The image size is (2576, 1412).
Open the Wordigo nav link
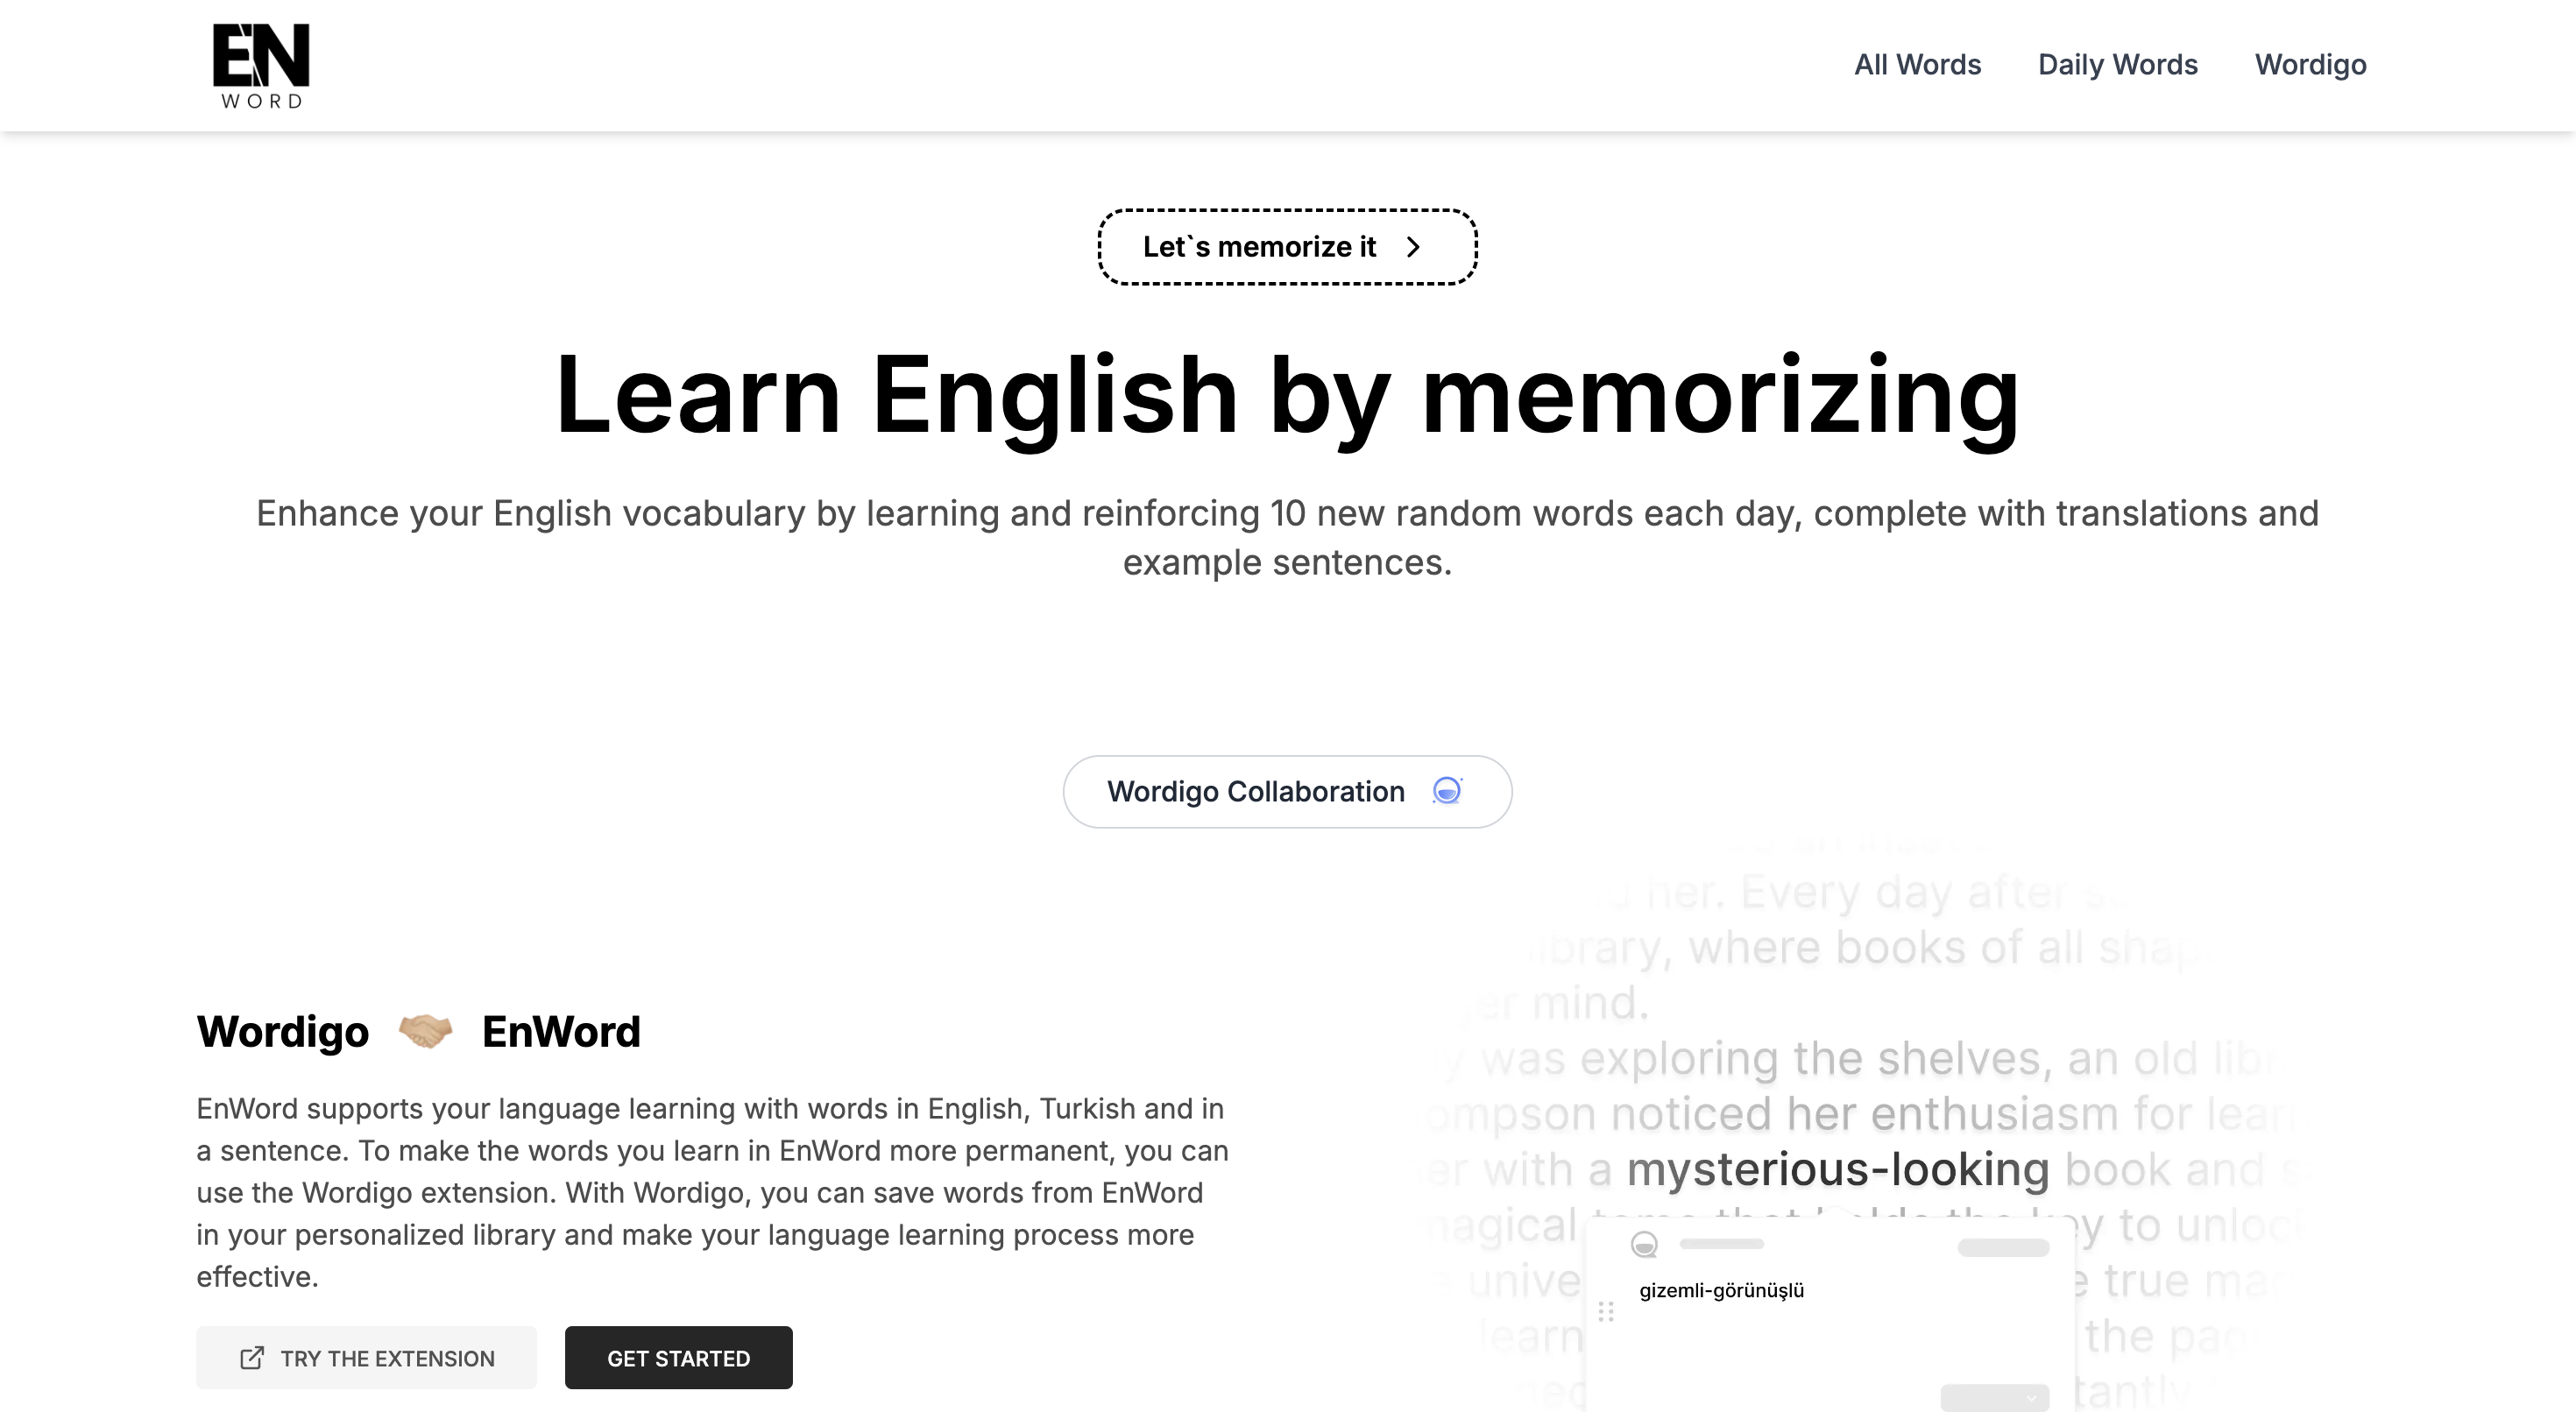point(2310,65)
